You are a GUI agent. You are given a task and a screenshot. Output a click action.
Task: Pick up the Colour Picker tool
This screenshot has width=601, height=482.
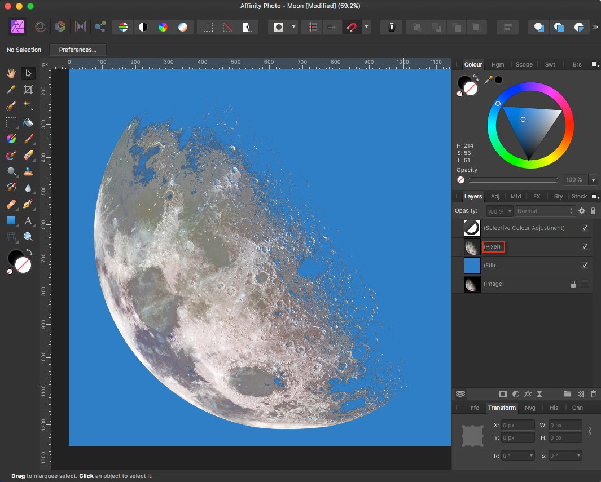click(11, 90)
